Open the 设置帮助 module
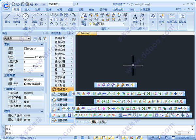This screenshot has height=140, width=196. pyautogui.click(x=62, y=120)
